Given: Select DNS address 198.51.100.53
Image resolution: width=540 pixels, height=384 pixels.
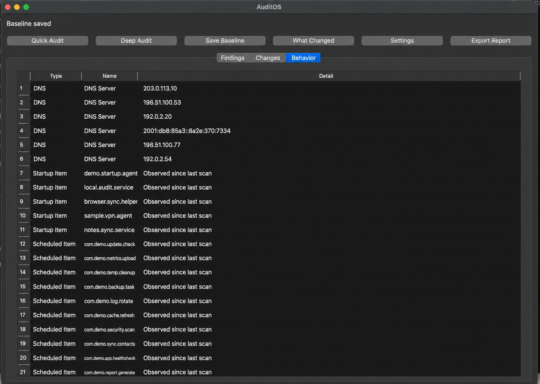Looking at the screenshot, I should (x=162, y=103).
